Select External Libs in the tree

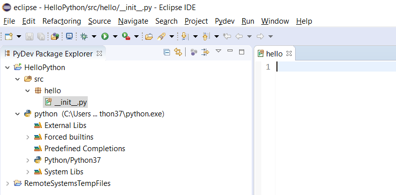pyautogui.click(x=65, y=125)
